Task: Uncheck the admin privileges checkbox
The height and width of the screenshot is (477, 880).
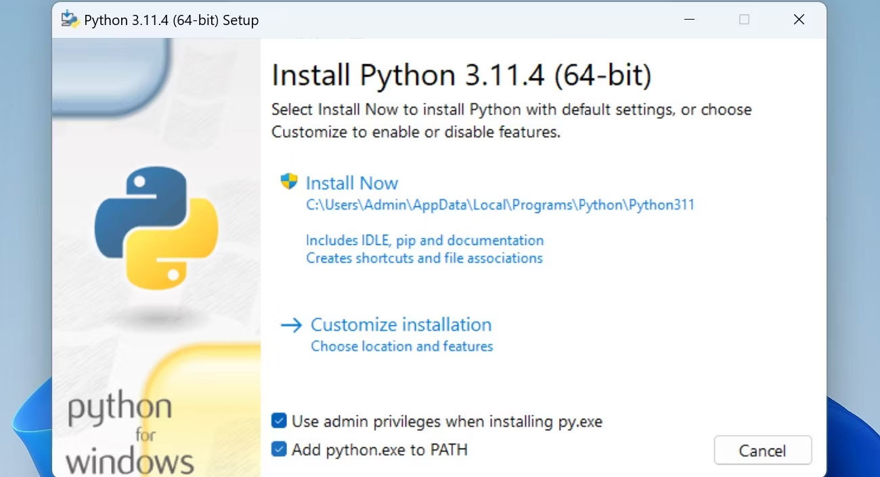Action: [279, 422]
